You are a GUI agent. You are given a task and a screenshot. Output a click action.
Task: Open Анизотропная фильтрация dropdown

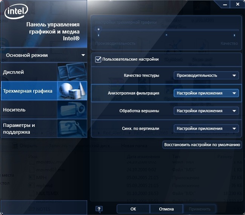[206, 93]
